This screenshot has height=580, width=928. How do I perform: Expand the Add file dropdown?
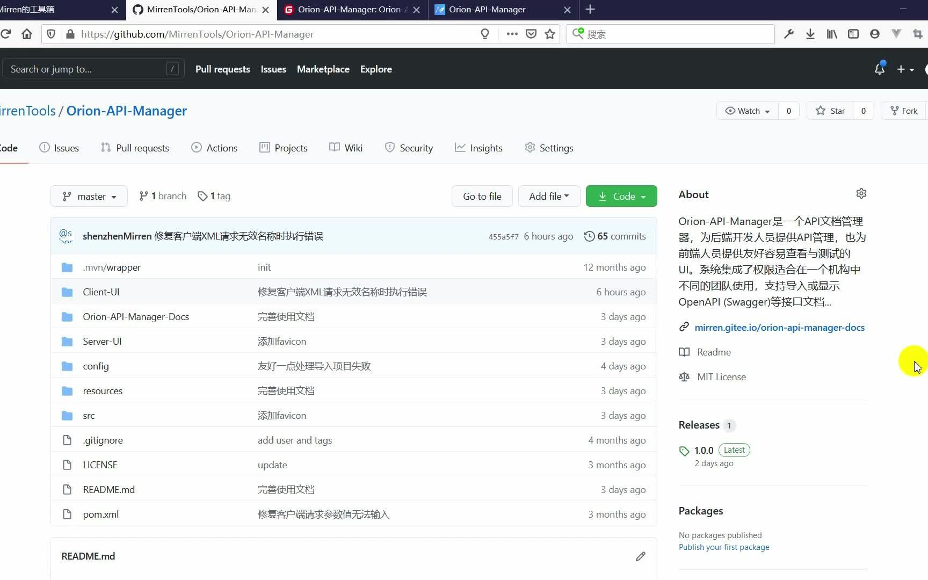click(x=548, y=196)
